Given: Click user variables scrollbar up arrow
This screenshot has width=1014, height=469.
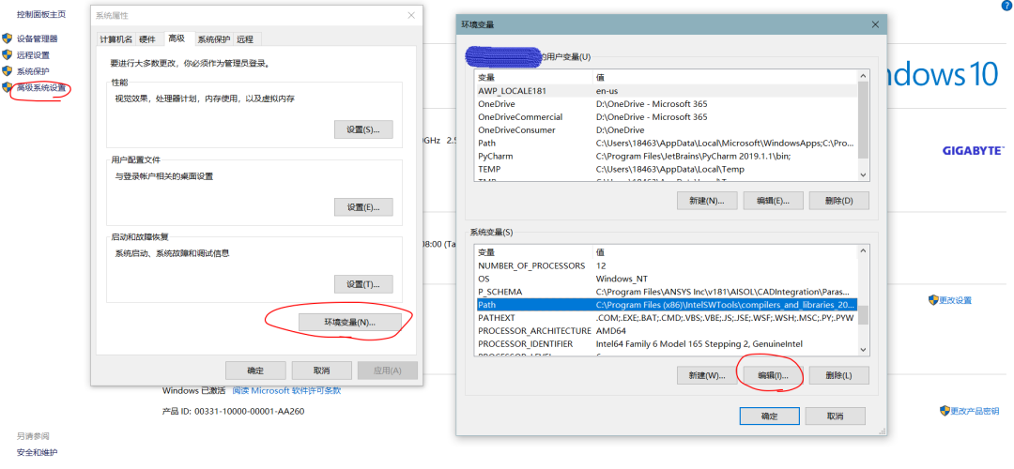Looking at the screenshot, I should pyautogui.click(x=863, y=76).
